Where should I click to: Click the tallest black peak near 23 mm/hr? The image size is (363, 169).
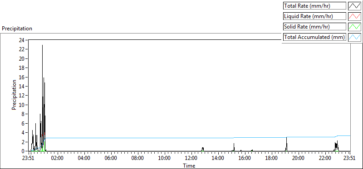click(42, 45)
